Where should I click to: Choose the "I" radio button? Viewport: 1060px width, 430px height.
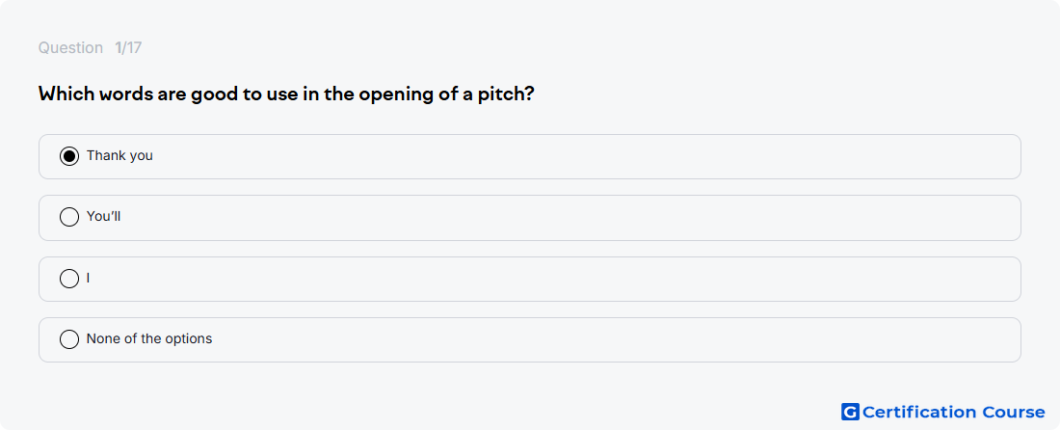tap(69, 279)
